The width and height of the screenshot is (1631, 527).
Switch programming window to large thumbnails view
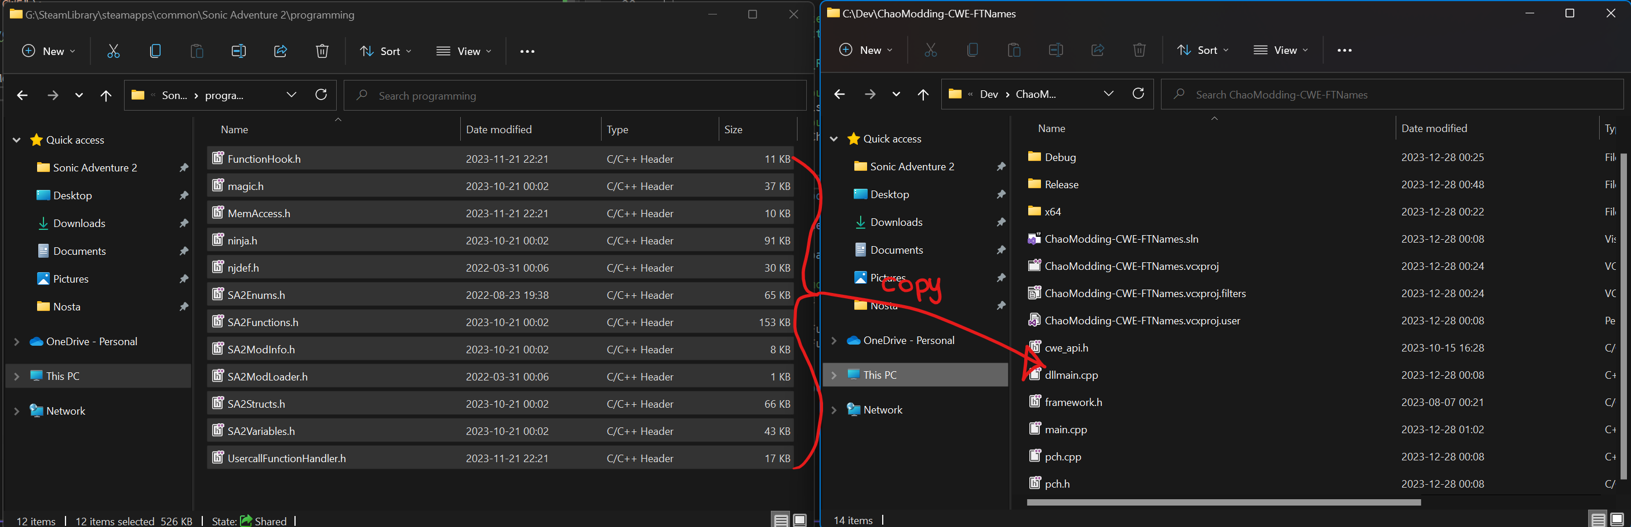pyautogui.click(x=800, y=520)
